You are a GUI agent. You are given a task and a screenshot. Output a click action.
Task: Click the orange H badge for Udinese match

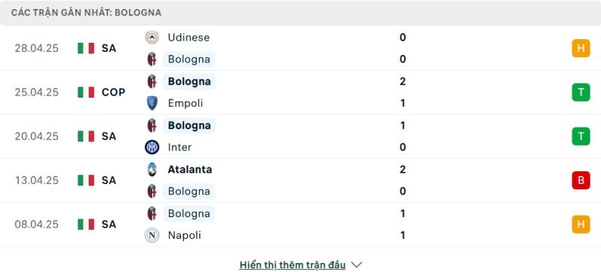tap(581, 48)
